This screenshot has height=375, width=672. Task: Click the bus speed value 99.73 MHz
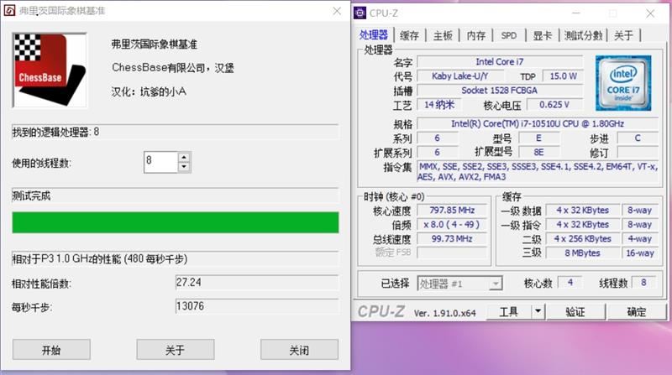pyautogui.click(x=452, y=239)
